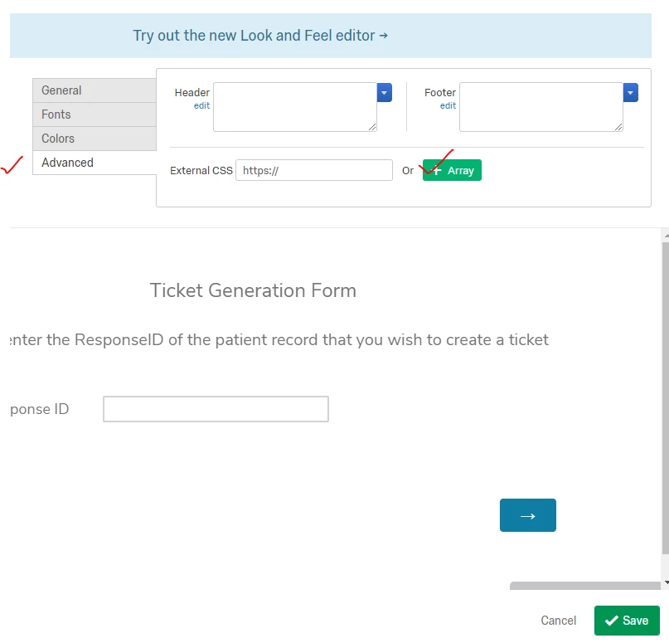Click the edit link under Header
The height and width of the screenshot is (643, 669).
[x=200, y=106]
